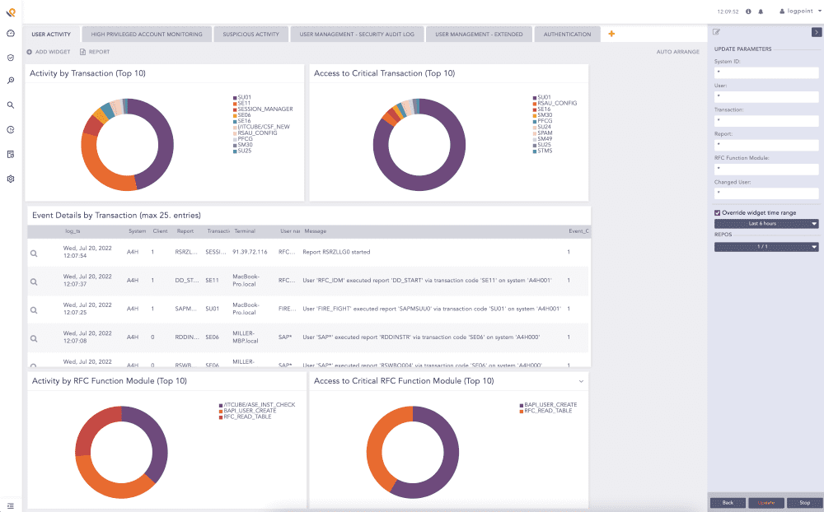Click the System ID input field
Viewport: 824px width, 512px height.
(766, 72)
